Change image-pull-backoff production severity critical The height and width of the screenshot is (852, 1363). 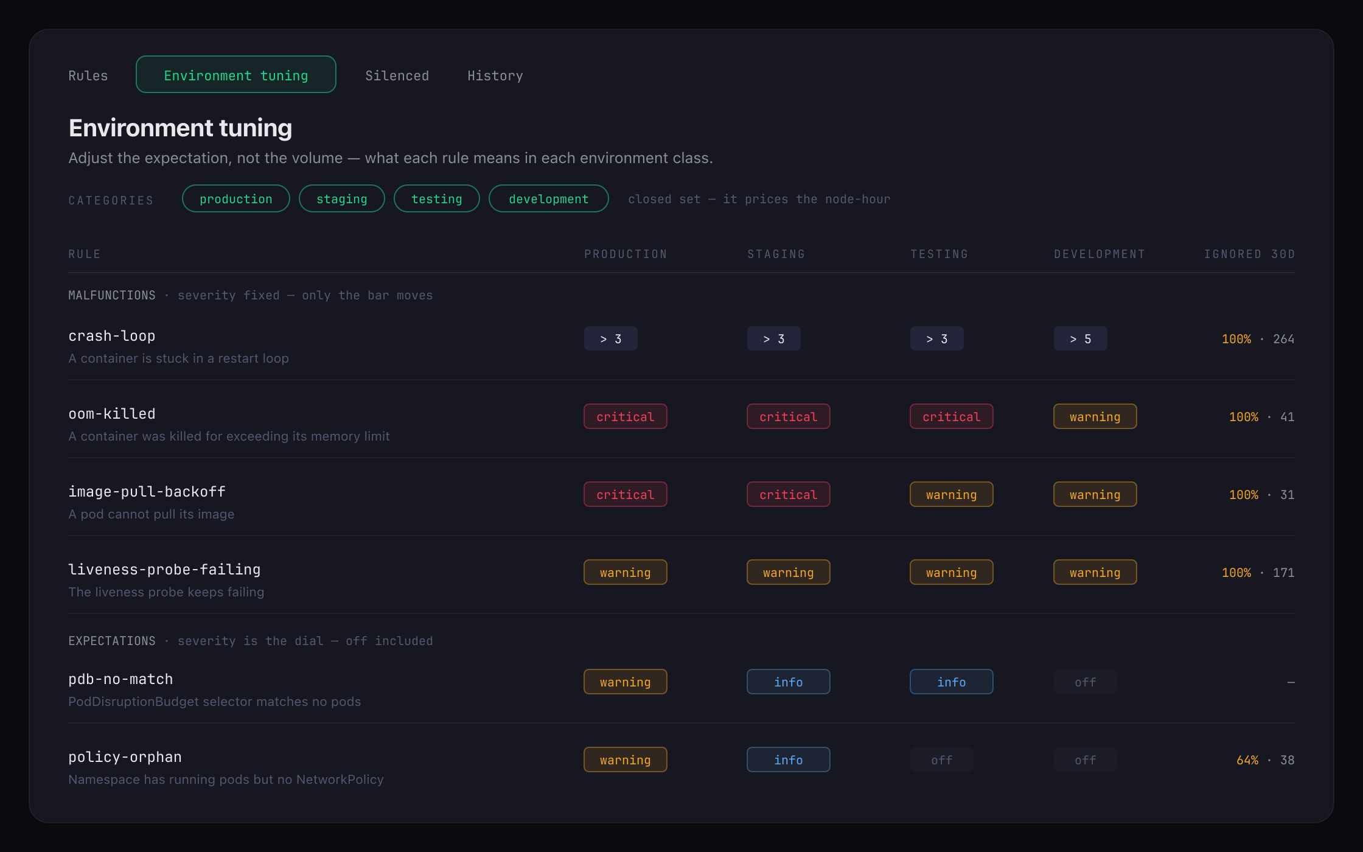click(626, 495)
